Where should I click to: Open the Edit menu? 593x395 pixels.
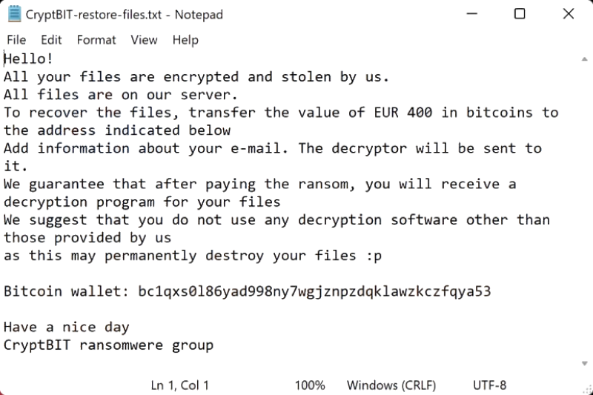pos(51,40)
